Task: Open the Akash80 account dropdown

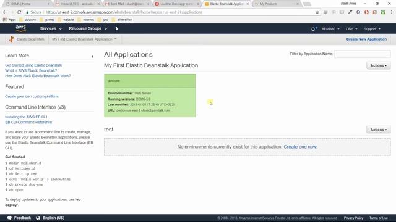Action: [x=330, y=29]
